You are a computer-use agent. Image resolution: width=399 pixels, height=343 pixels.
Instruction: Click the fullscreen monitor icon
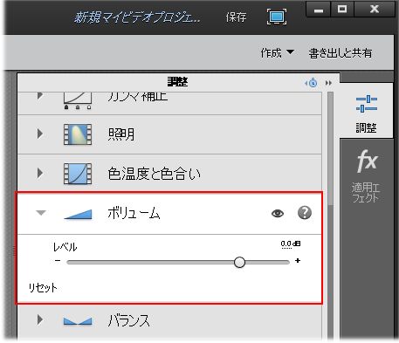(277, 17)
